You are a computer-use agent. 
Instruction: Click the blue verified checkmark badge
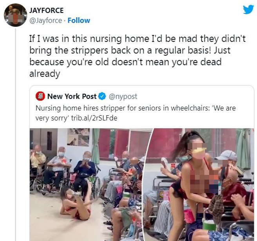tap(102, 96)
